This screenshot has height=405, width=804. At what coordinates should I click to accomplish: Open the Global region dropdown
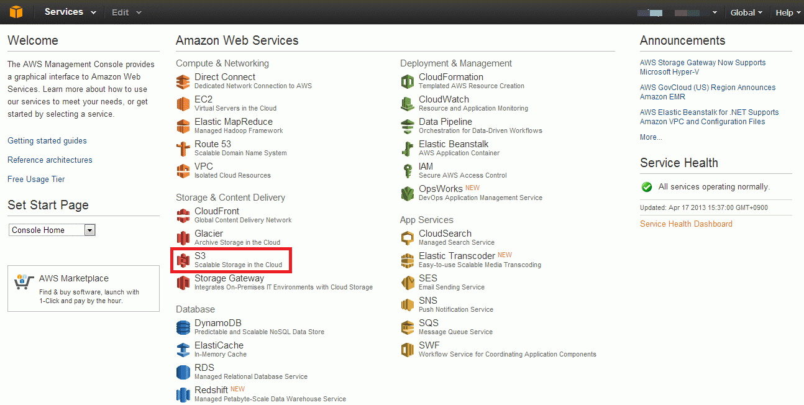746,12
